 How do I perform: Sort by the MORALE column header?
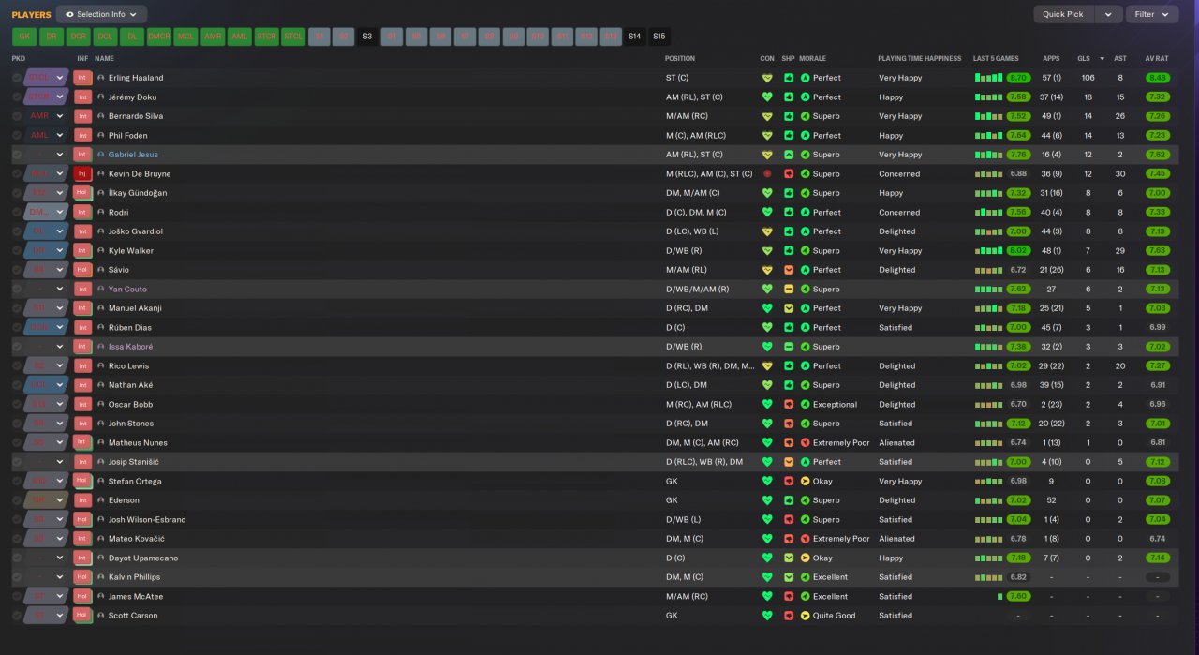point(812,58)
